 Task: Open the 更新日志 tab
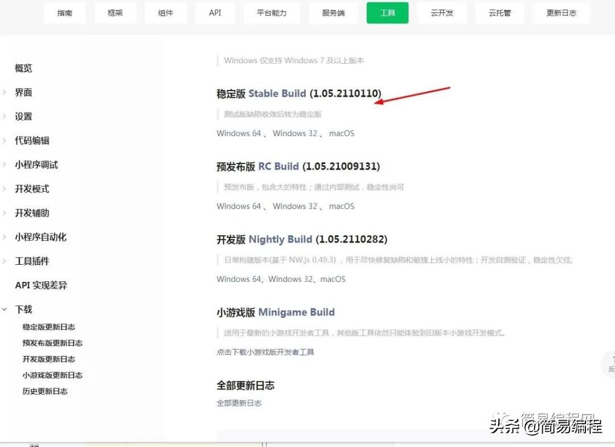tap(561, 13)
